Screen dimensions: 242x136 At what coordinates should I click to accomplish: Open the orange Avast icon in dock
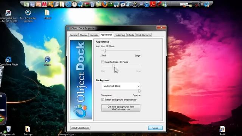tap(50, 4)
